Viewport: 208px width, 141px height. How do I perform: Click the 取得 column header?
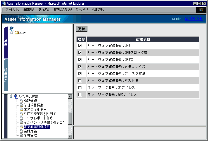coord(81,39)
